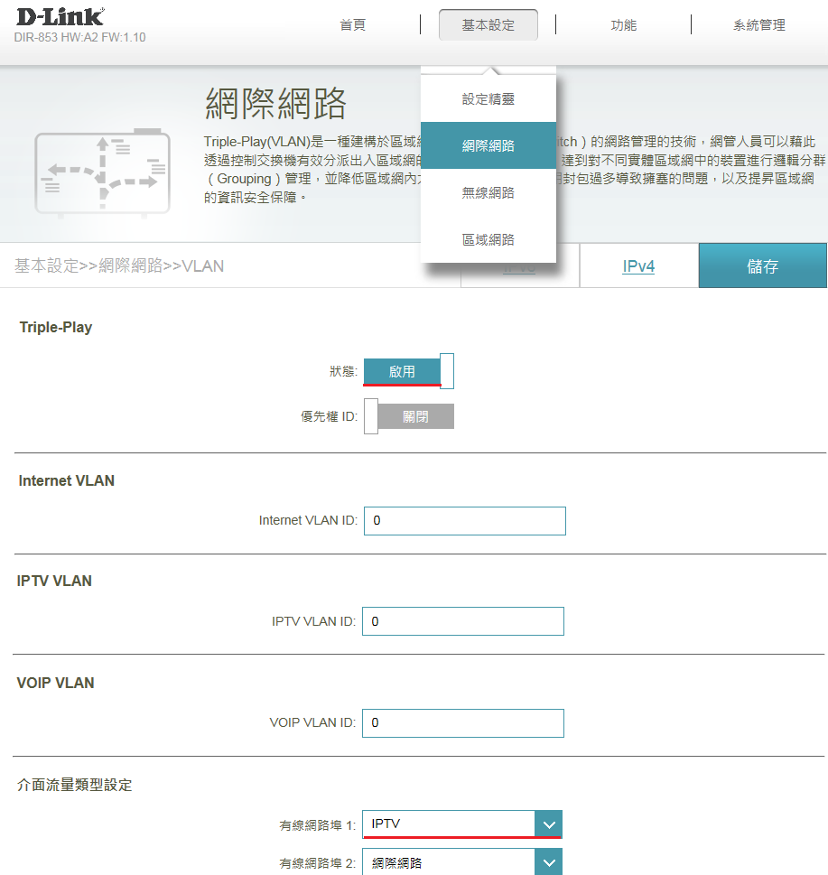Open the 基本設定 menu
This screenshot has width=828, height=875.
point(488,25)
